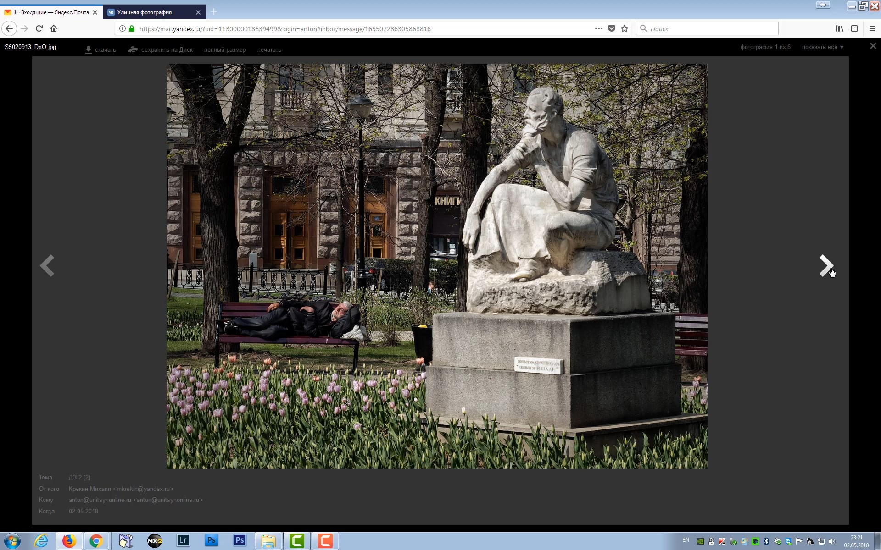Viewport: 881px width, 550px height.
Task: Click the file name S5020913_DxO.jpg
Action: point(30,47)
